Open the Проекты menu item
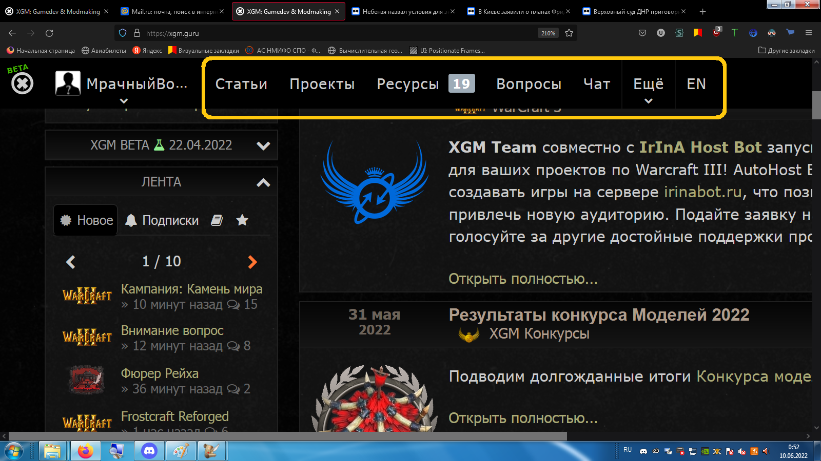The width and height of the screenshot is (821, 461). click(x=322, y=84)
